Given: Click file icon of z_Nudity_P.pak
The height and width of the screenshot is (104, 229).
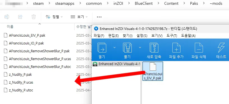Looking at the screenshot, I should (x=6, y=75).
